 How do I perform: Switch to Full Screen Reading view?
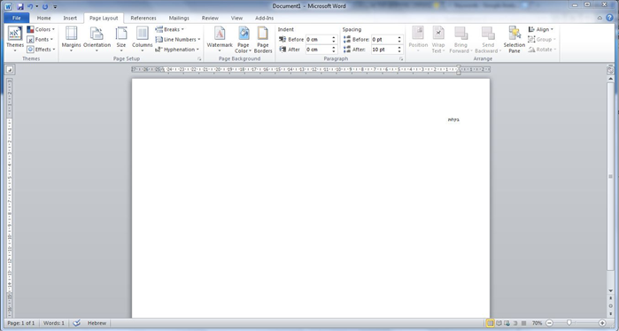[x=499, y=323]
